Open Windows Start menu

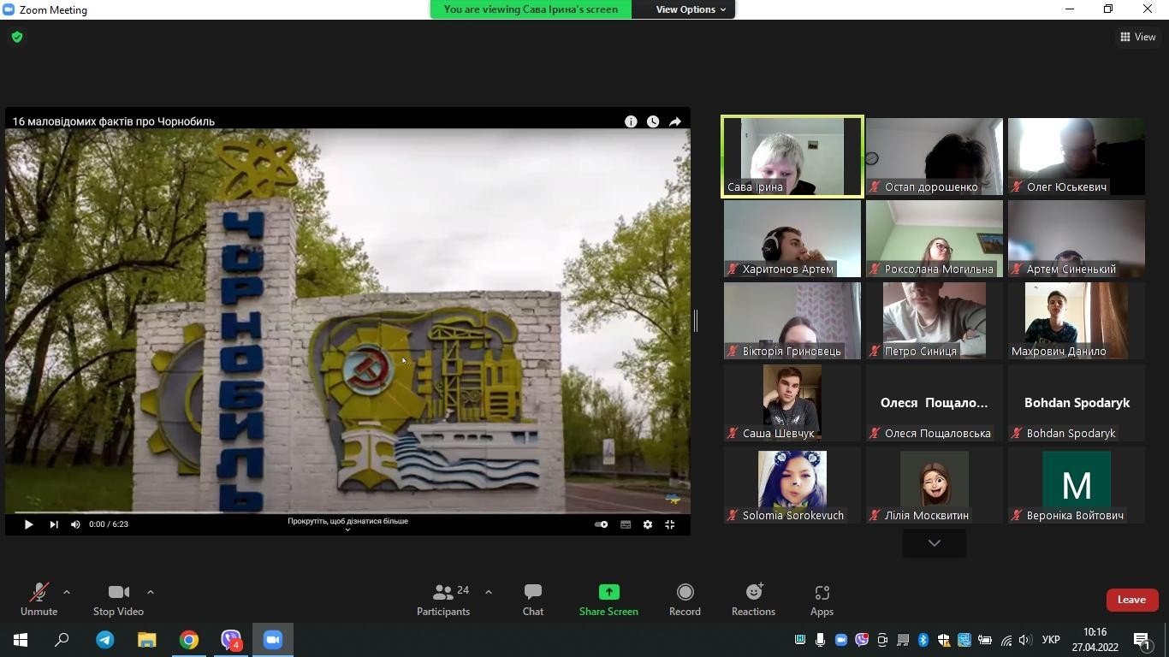21,640
